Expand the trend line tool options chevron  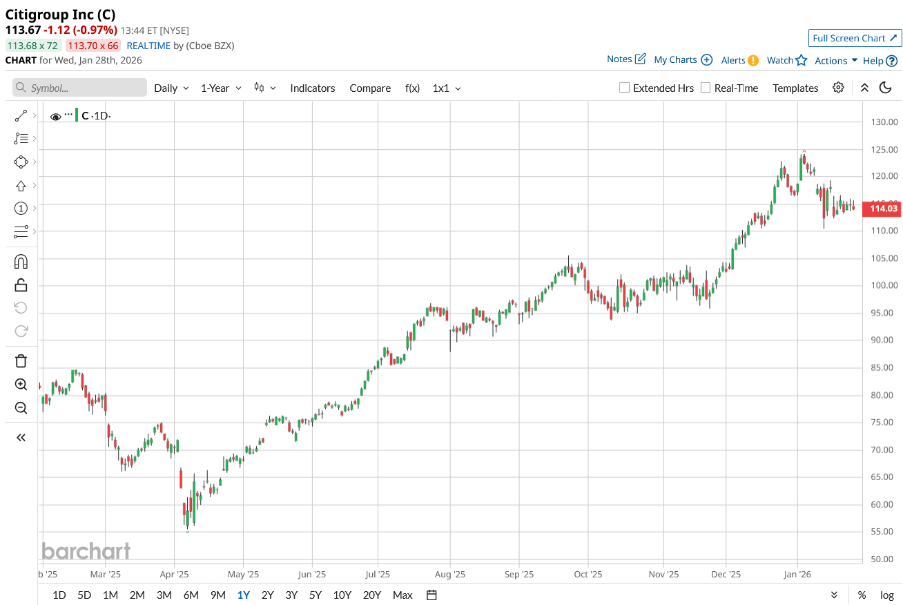click(x=34, y=115)
